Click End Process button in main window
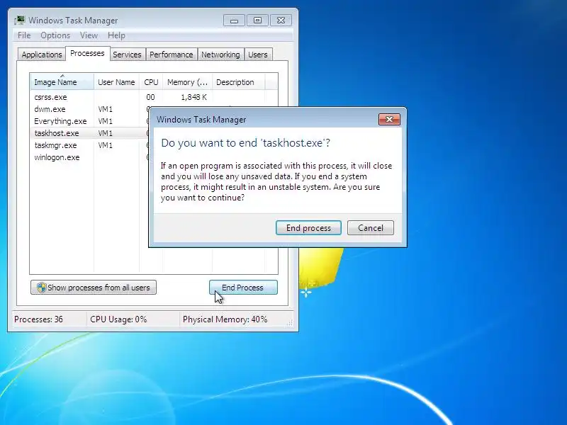 click(243, 288)
